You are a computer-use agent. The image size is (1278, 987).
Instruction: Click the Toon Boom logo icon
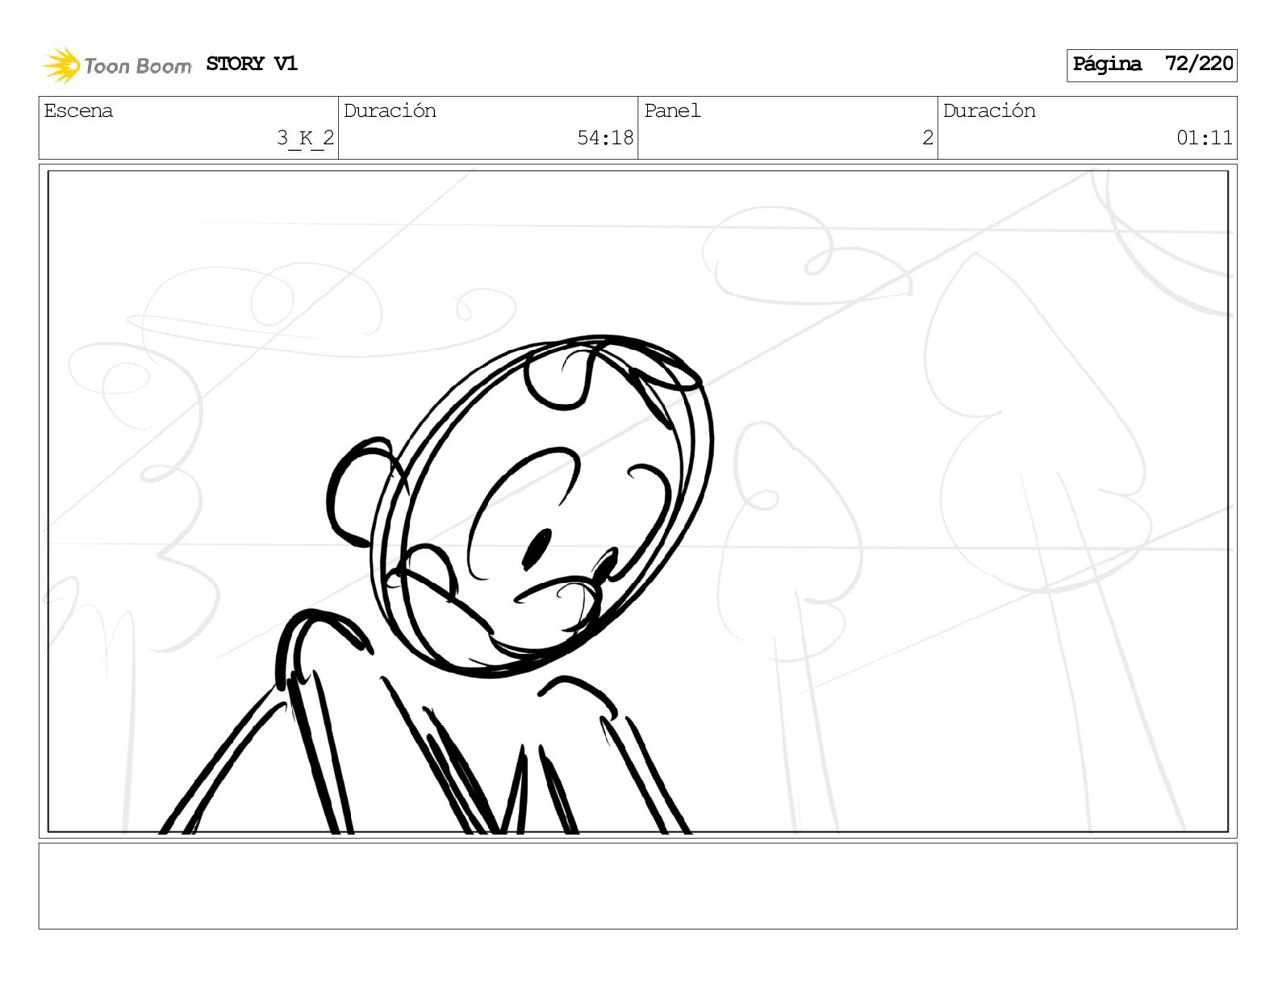pyautogui.click(x=61, y=65)
